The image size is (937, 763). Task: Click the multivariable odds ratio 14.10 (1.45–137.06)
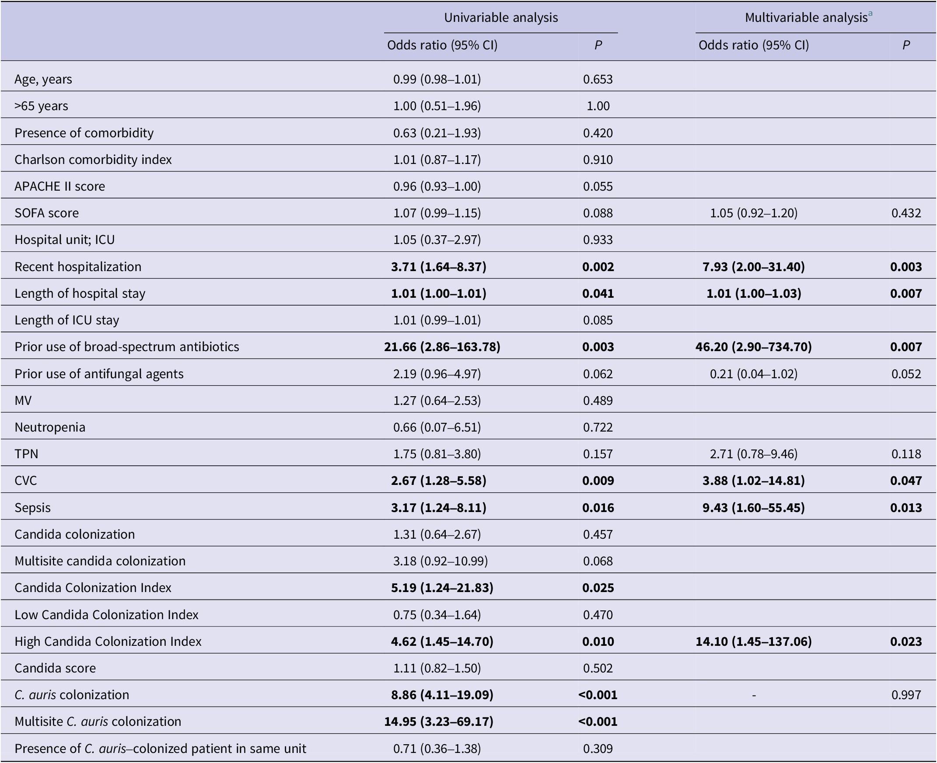753,641
